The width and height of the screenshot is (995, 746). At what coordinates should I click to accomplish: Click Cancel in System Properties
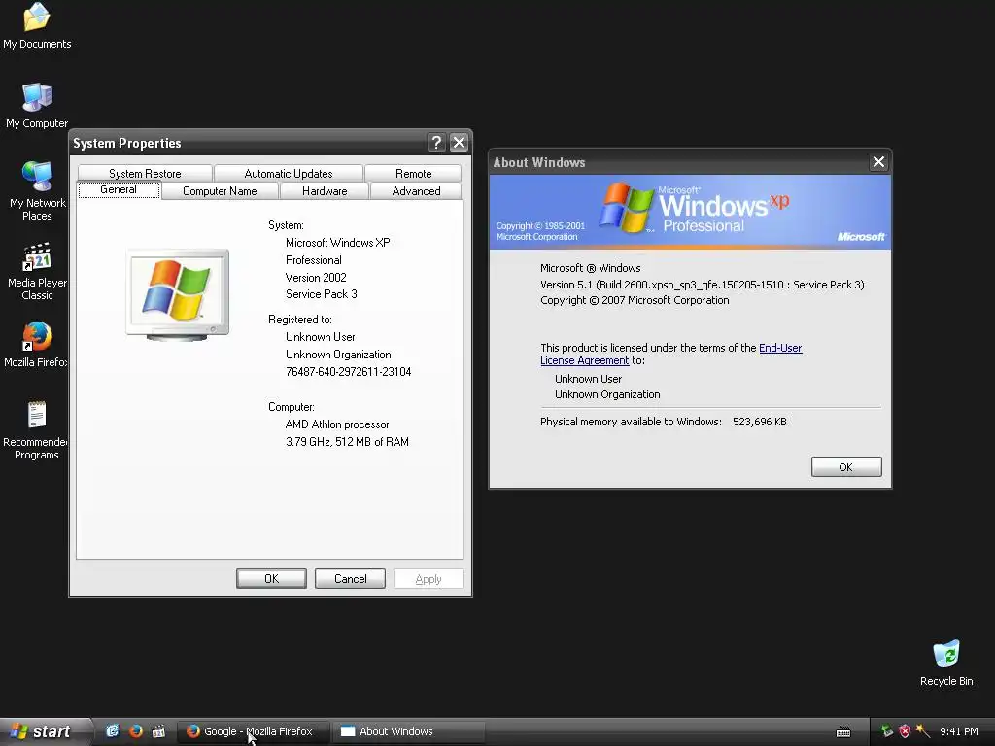click(350, 579)
